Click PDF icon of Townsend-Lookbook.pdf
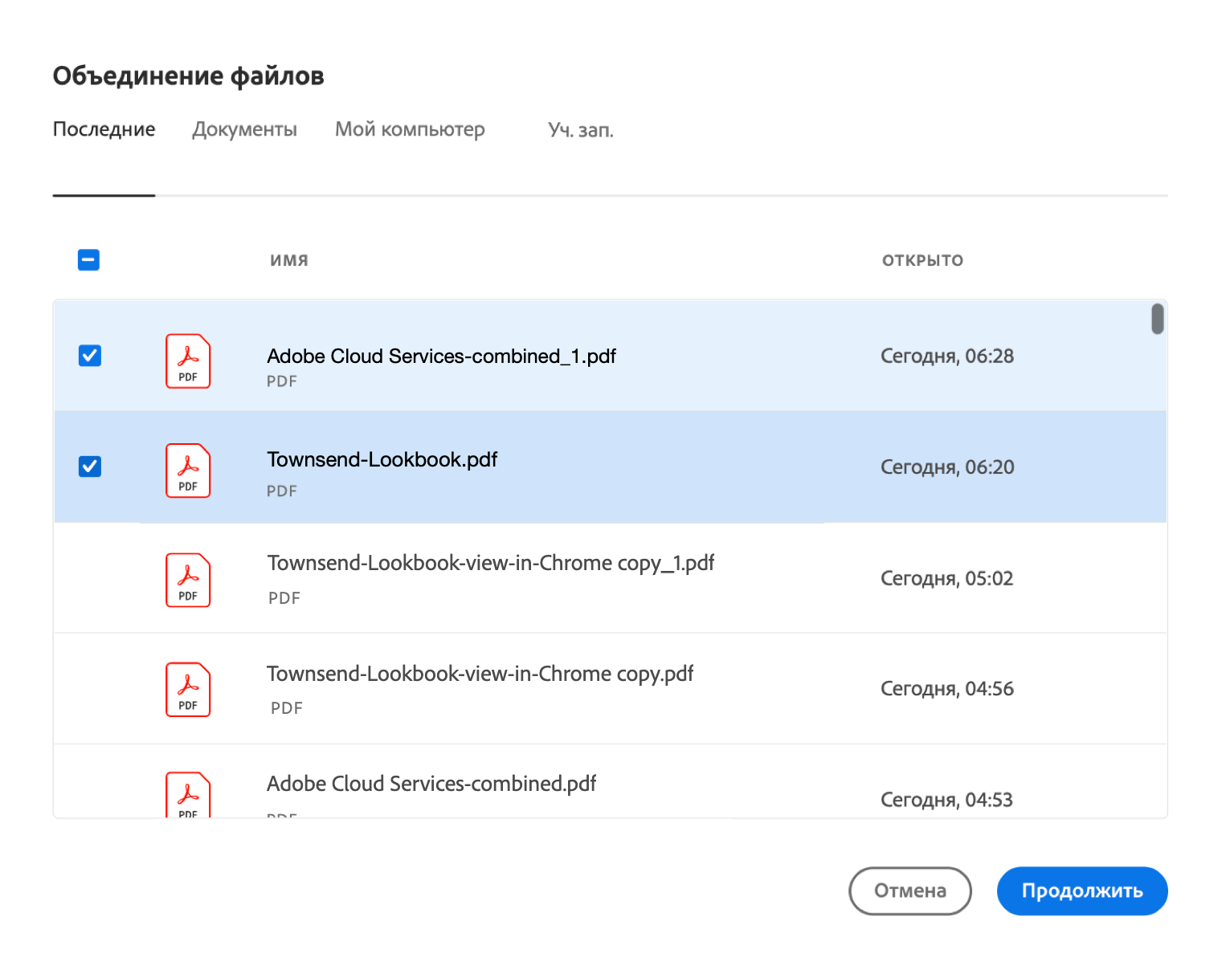This screenshot has width=1226, height=970. pyautogui.click(x=188, y=471)
